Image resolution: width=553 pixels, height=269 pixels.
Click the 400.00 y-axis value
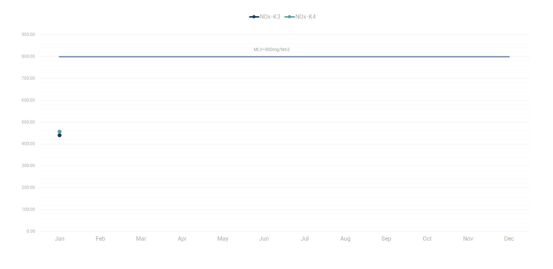point(28,144)
